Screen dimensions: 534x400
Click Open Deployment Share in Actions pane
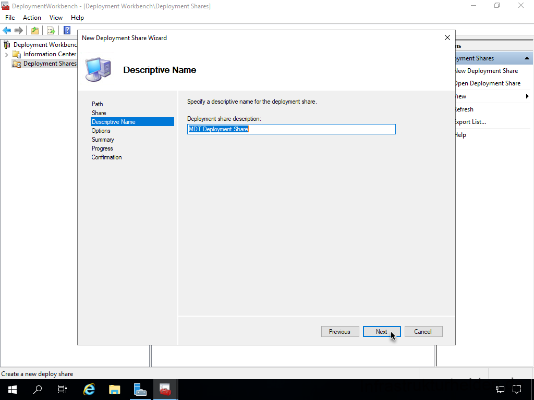point(488,83)
